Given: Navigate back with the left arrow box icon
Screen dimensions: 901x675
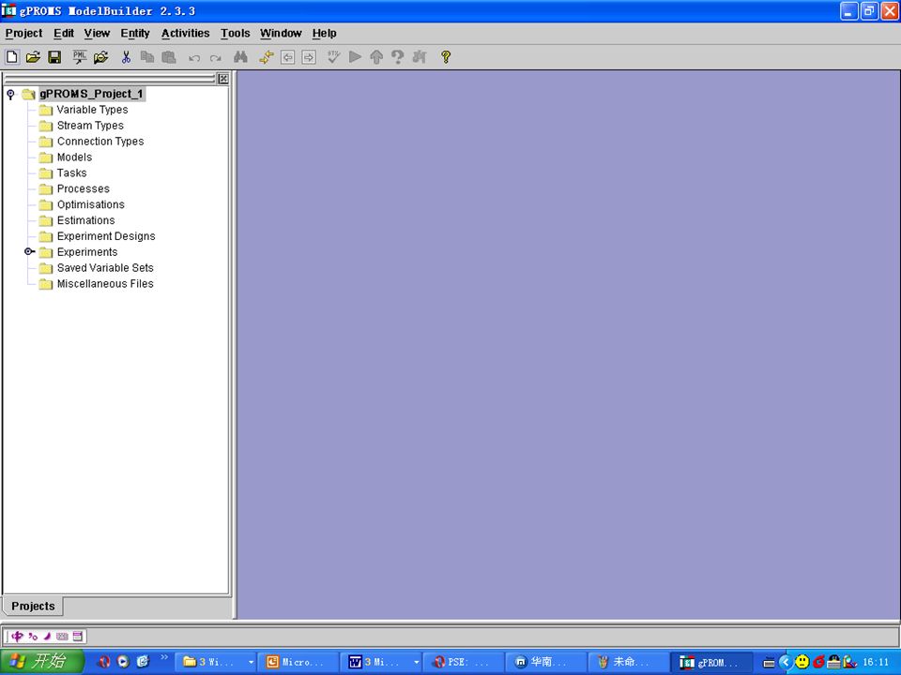Looking at the screenshot, I should pyautogui.click(x=288, y=57).
